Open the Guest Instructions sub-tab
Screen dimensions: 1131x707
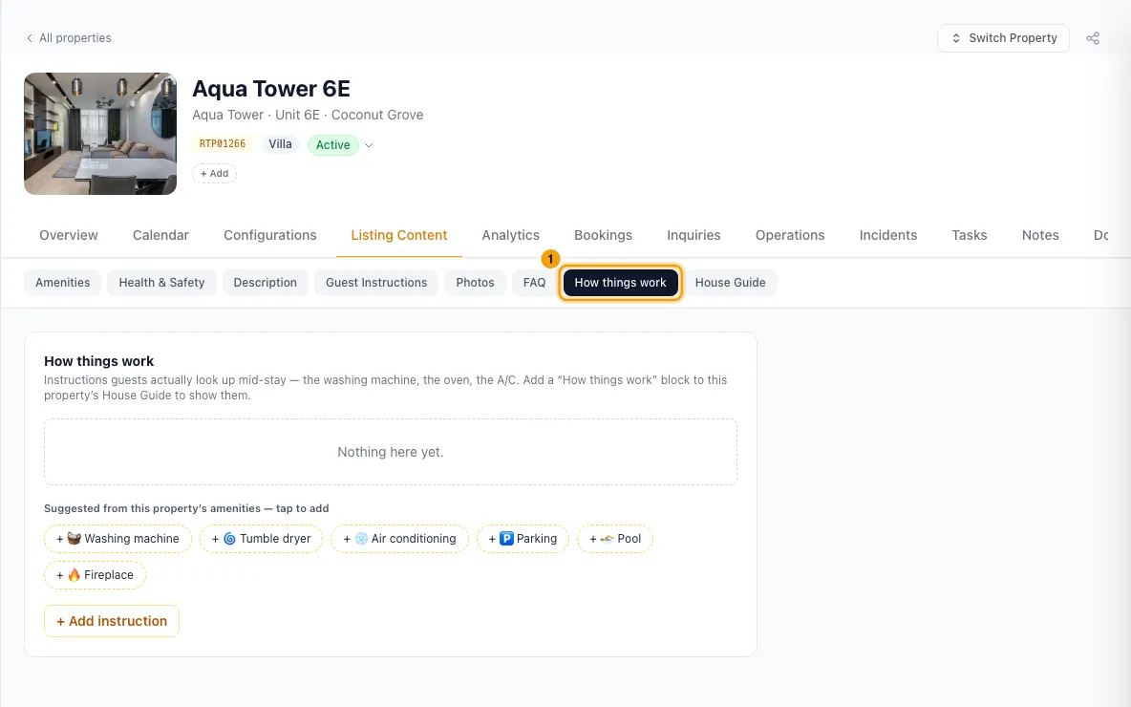[x=376, y=283]
